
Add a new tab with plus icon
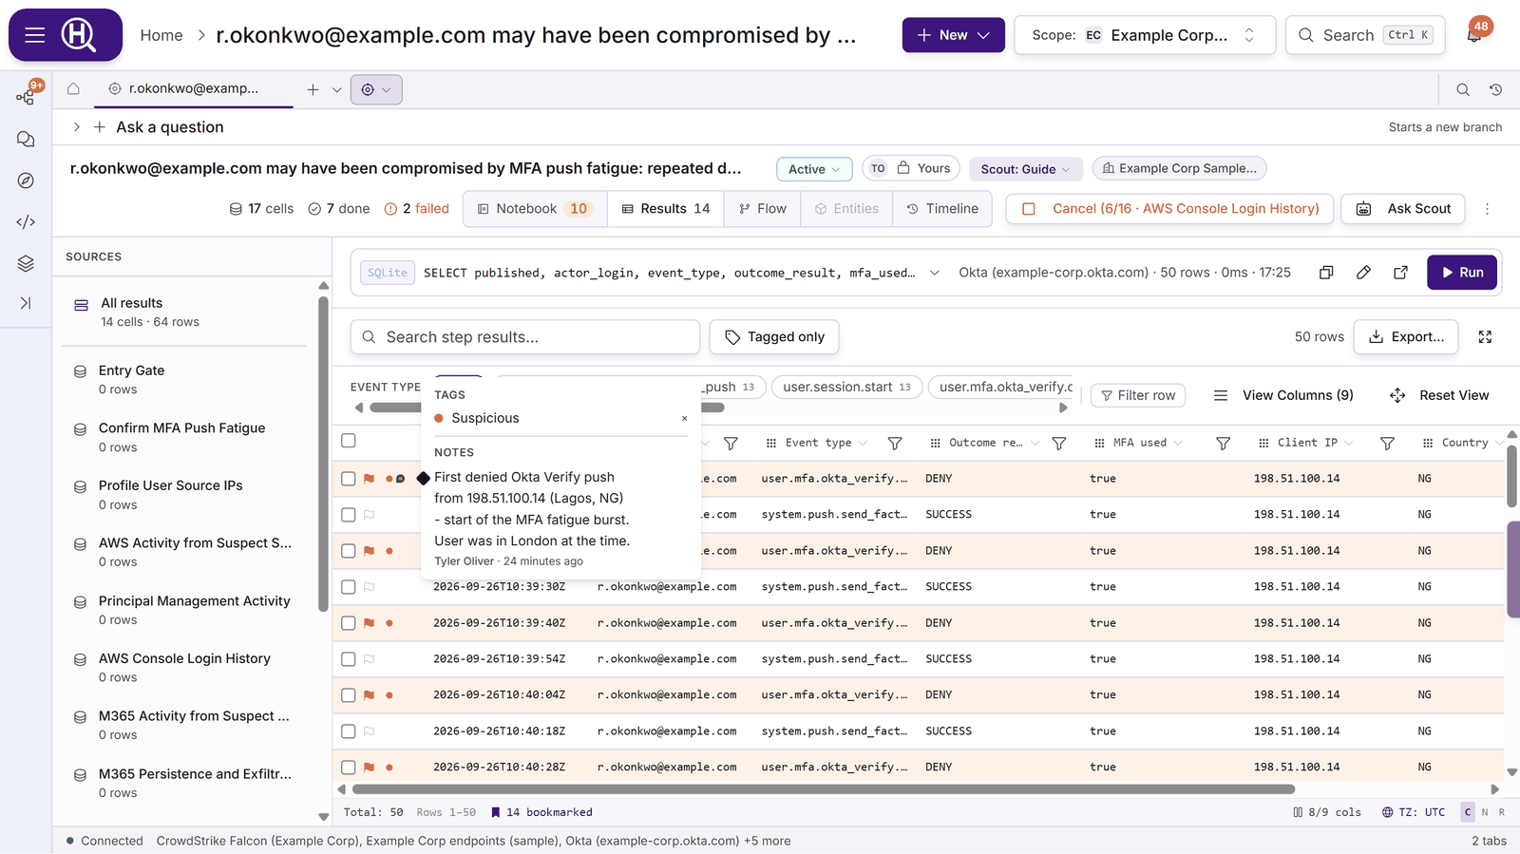(x=313, y=89)
